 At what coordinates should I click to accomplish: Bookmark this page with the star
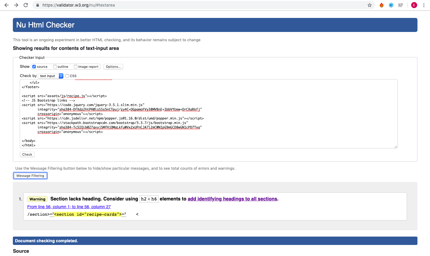click(370, 5)
